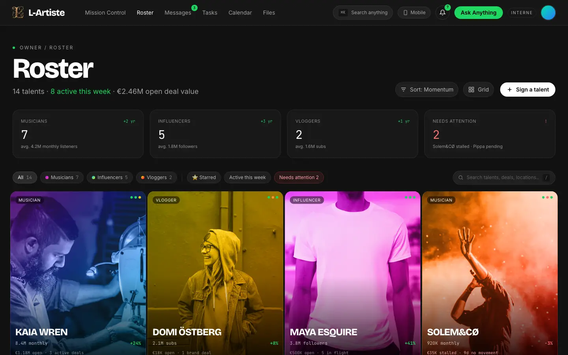
Task: Toggle the Needs attention 2 filter
Action: click(x=299, y=177)
